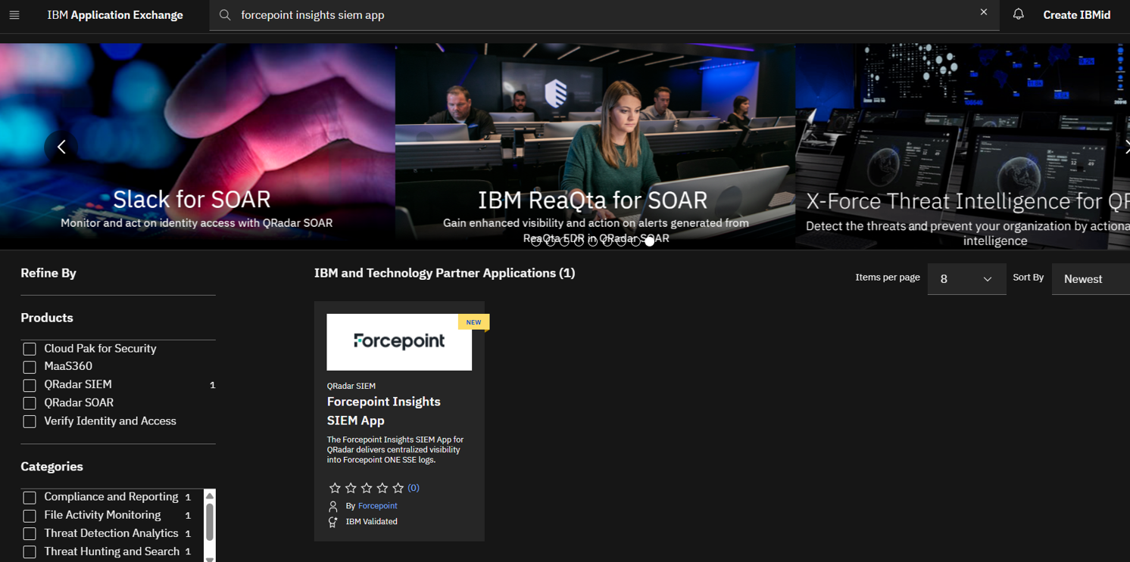
Task: Tick the Threat Detection Analytics category
Action: click(30, 534)
